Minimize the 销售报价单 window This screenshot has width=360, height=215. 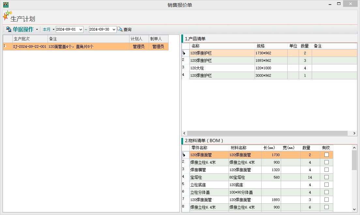pyautogui.click(x=330, y=4)
